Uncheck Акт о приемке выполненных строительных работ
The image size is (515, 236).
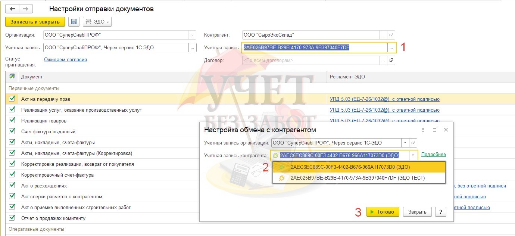[12, 207]
